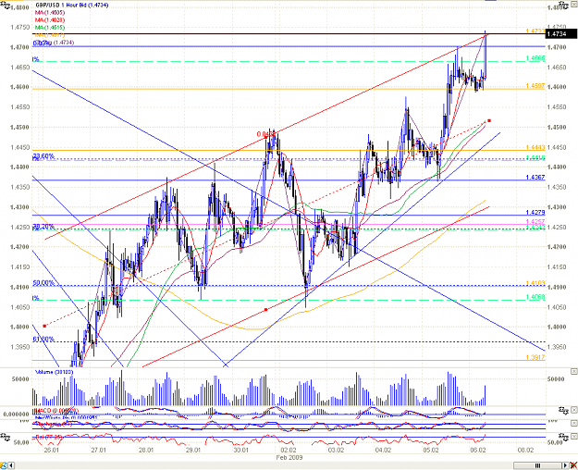Click the blue 1.4279 level label
The width and height of the screenshot is (578, 470).
click(x=535, y=213)
